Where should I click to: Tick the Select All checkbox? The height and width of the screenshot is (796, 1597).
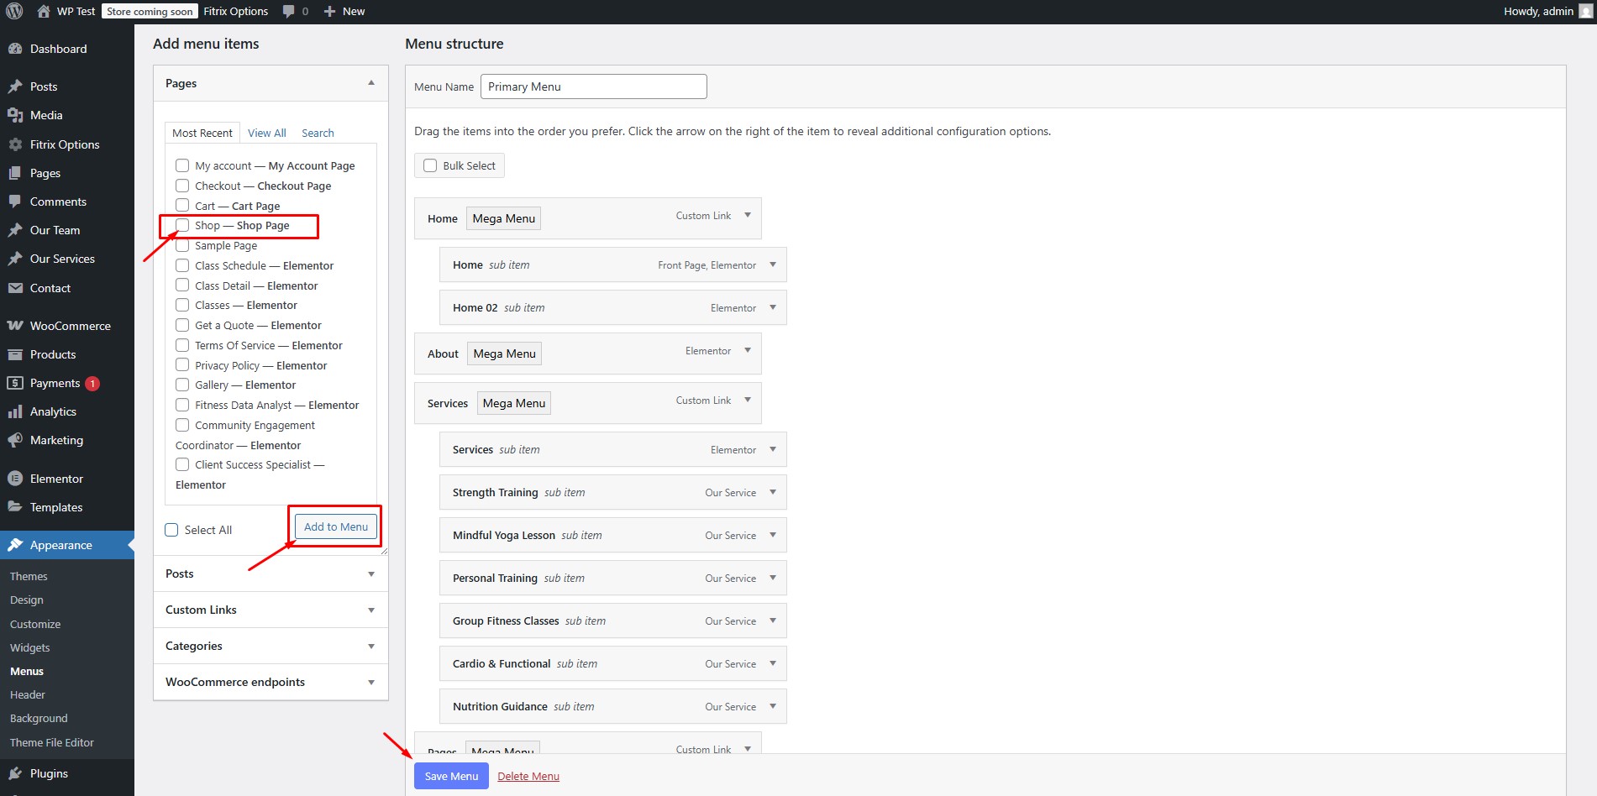tap(172, 530)
